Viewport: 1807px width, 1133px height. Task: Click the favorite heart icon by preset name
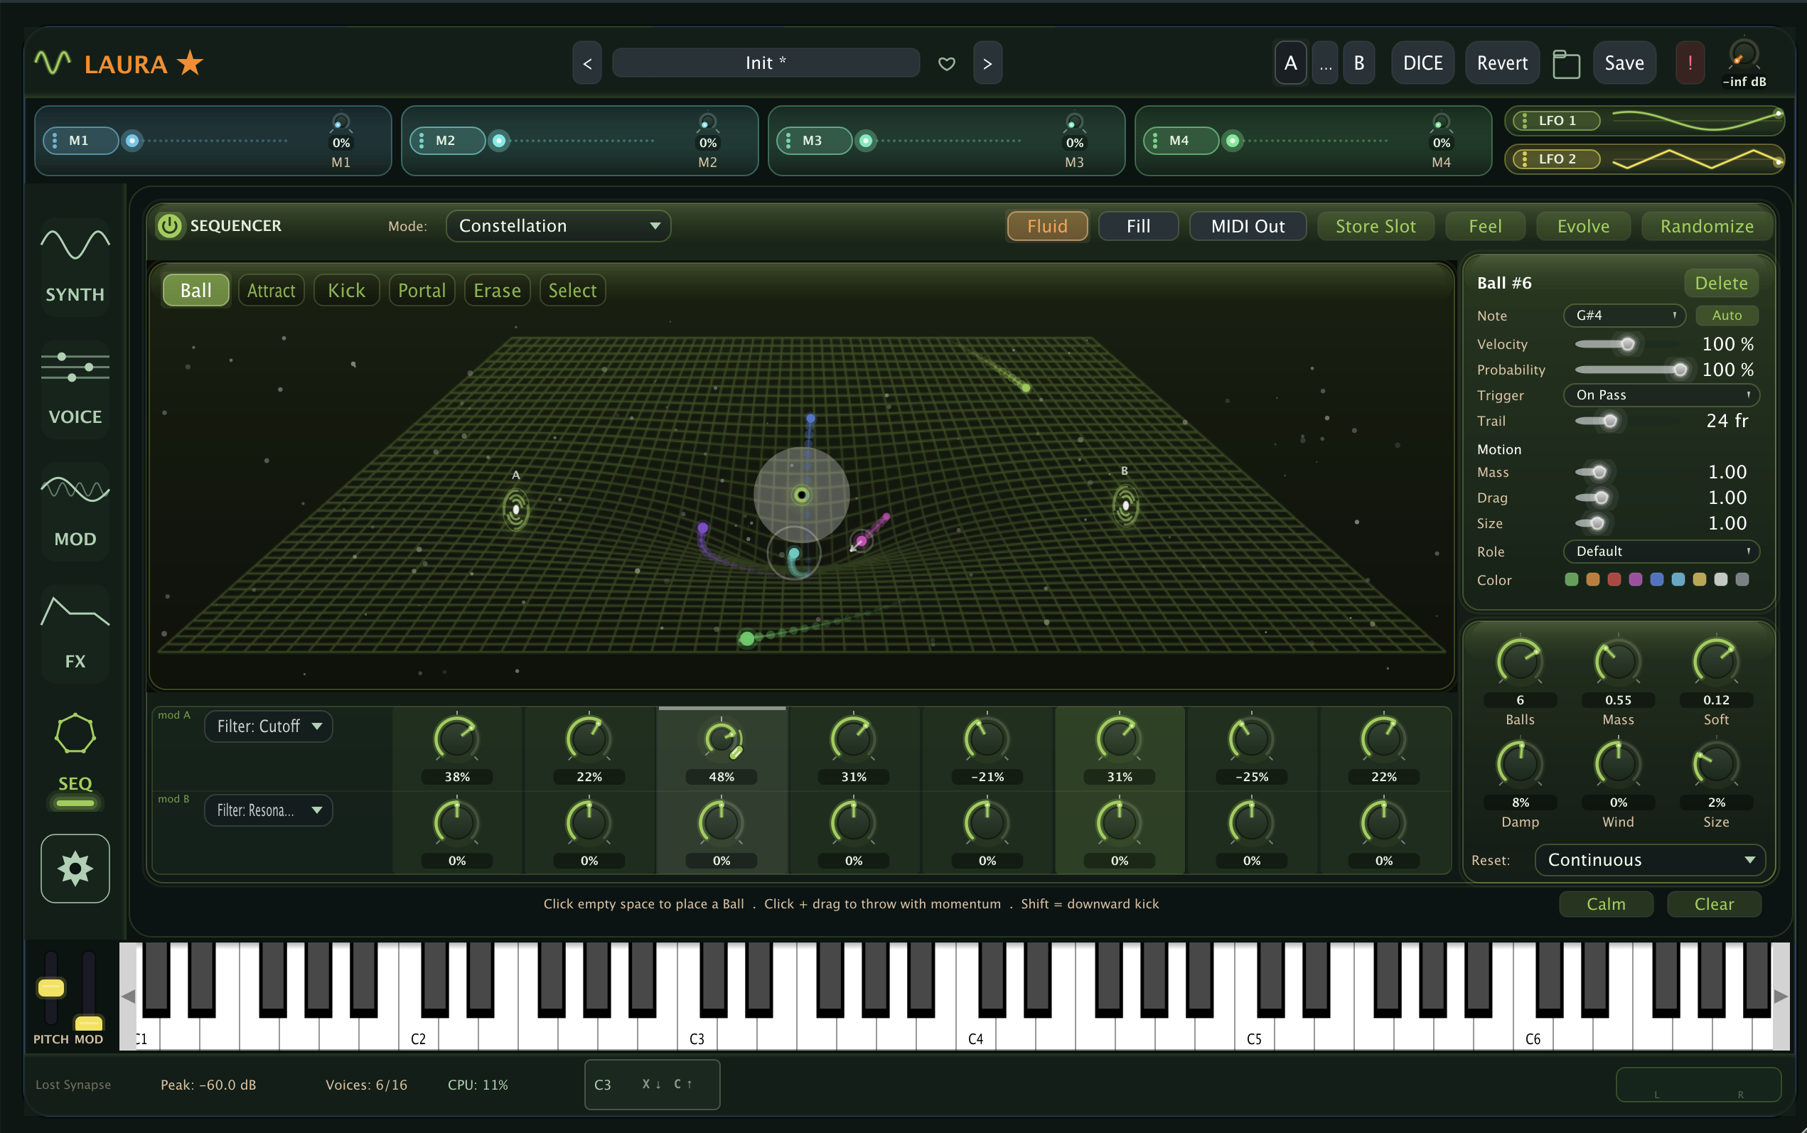[946, 64]
